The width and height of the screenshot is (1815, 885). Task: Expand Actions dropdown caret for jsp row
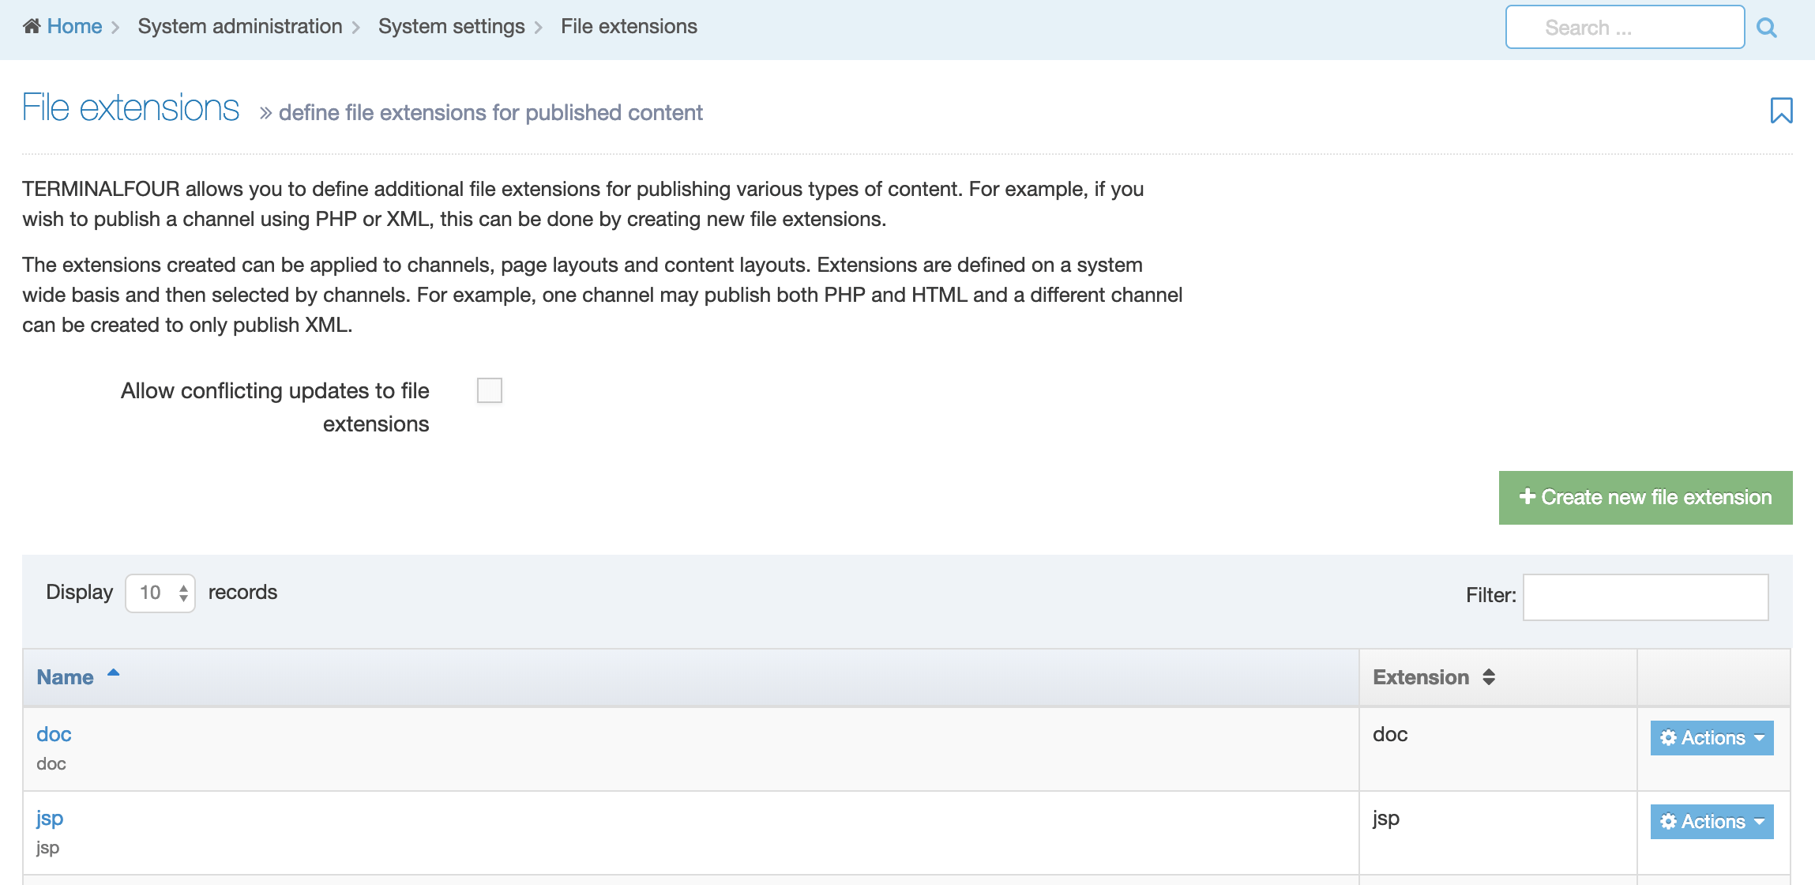[1760, 822]
